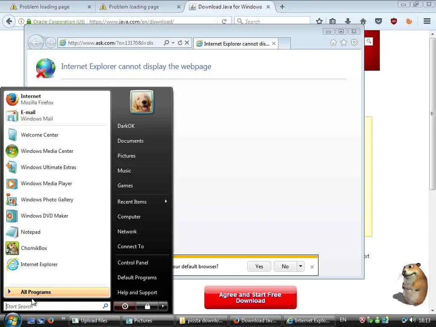The image size is (436, 327).
Task: Open IE home page icon
Action: (x=333, y=43)
